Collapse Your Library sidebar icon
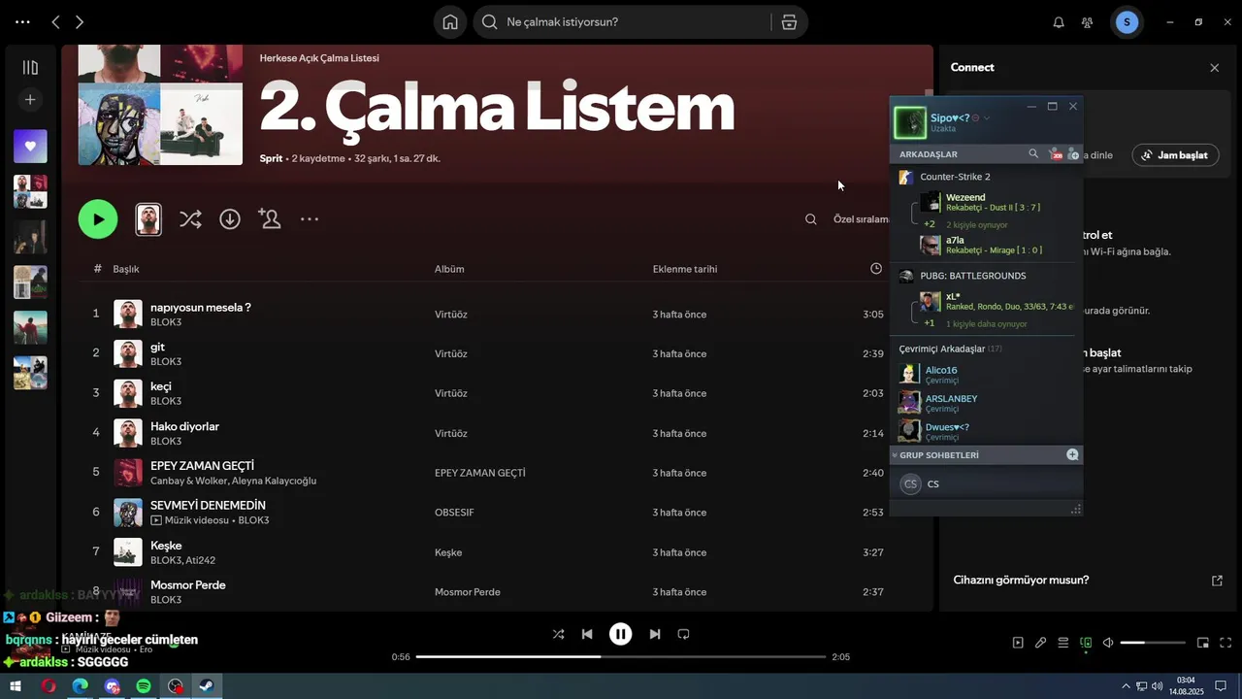The image size is (1242, 699). pyautogui.click(x=30, y=67)
